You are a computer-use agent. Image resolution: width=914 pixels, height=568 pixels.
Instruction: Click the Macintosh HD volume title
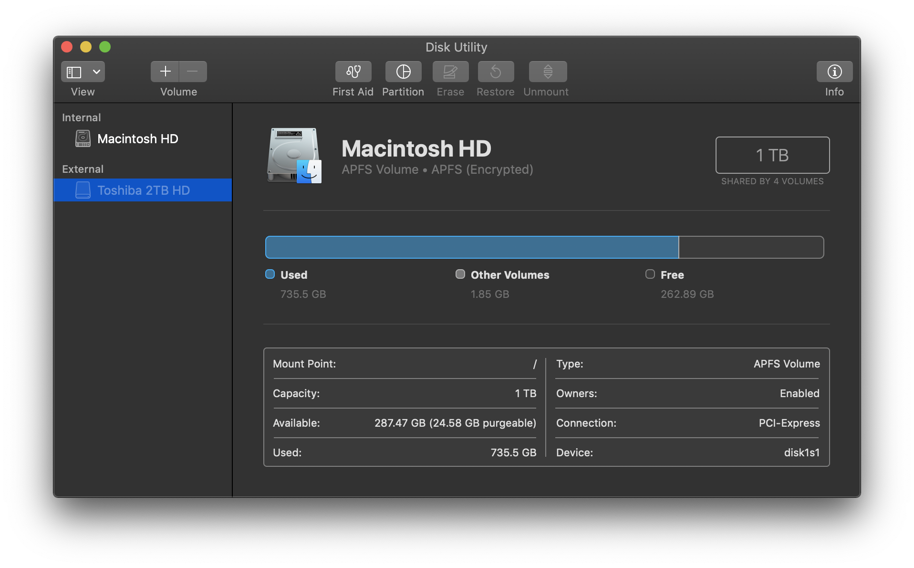[x=416, y=148]
